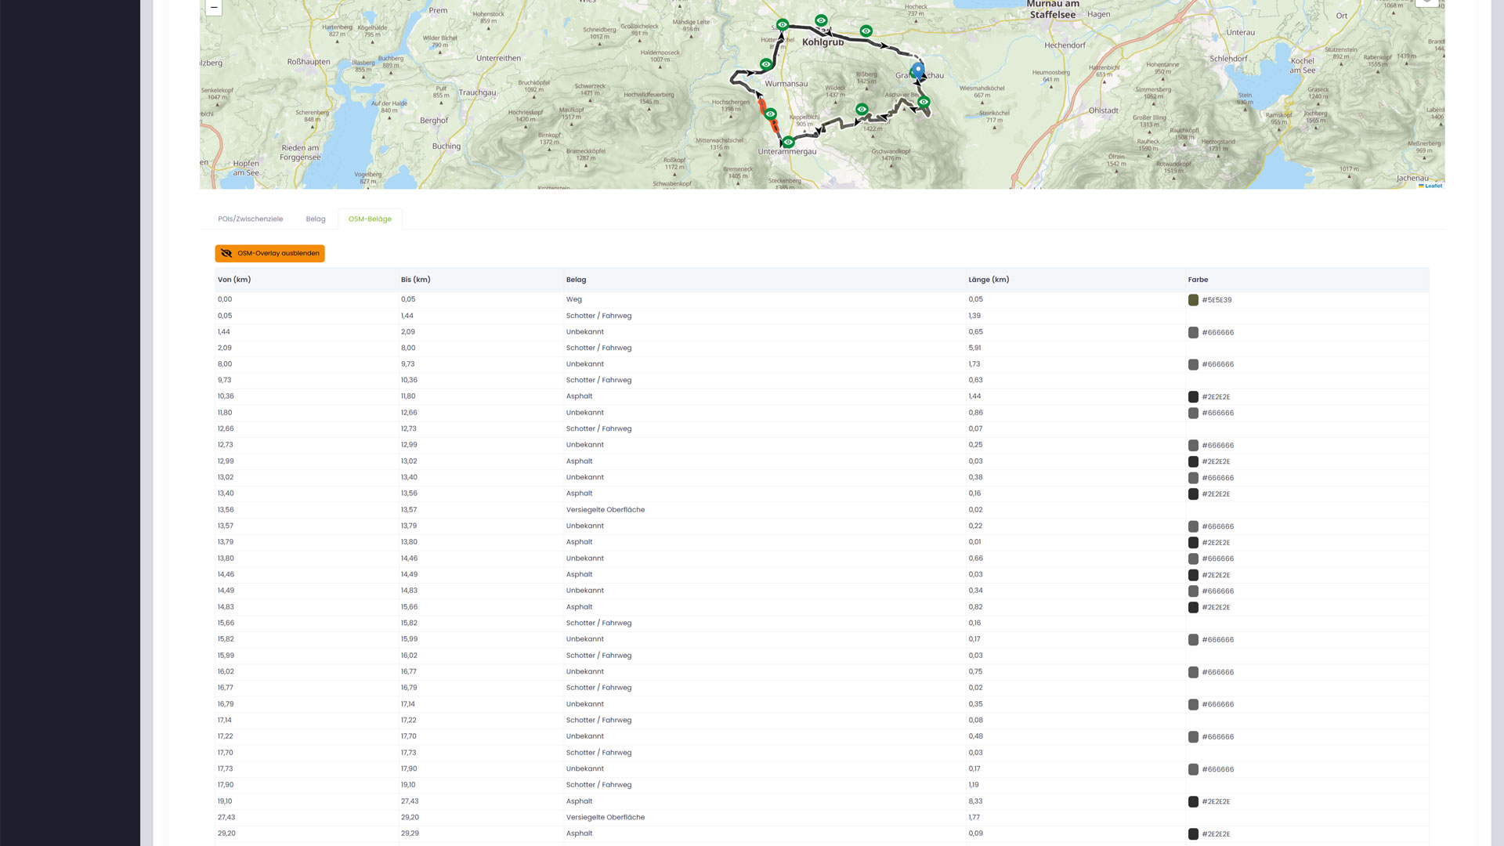This screenshot has width=1504, height=846.
Task: Click the map zoom-out minus button
Action: click(214, 8)
